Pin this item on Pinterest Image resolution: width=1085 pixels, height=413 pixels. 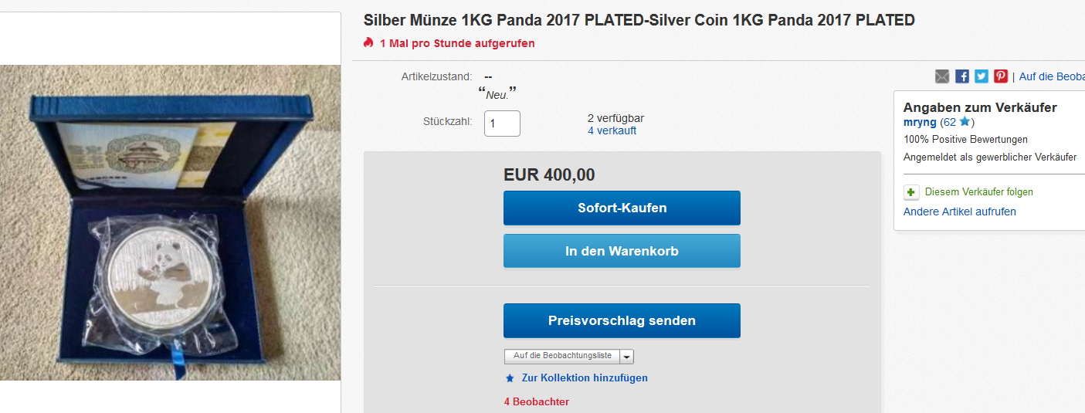tap(1001, 76)
